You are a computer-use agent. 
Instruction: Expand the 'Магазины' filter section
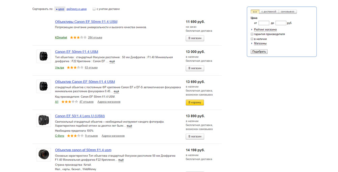point(260,44)
